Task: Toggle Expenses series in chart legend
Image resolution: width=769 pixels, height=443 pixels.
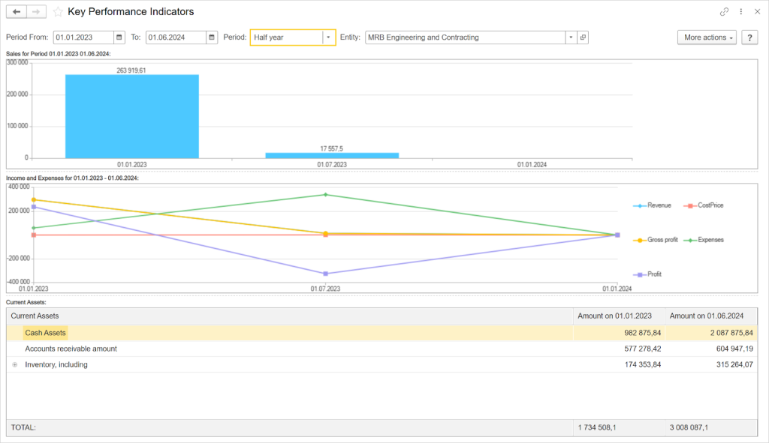Action: [703, 240]
